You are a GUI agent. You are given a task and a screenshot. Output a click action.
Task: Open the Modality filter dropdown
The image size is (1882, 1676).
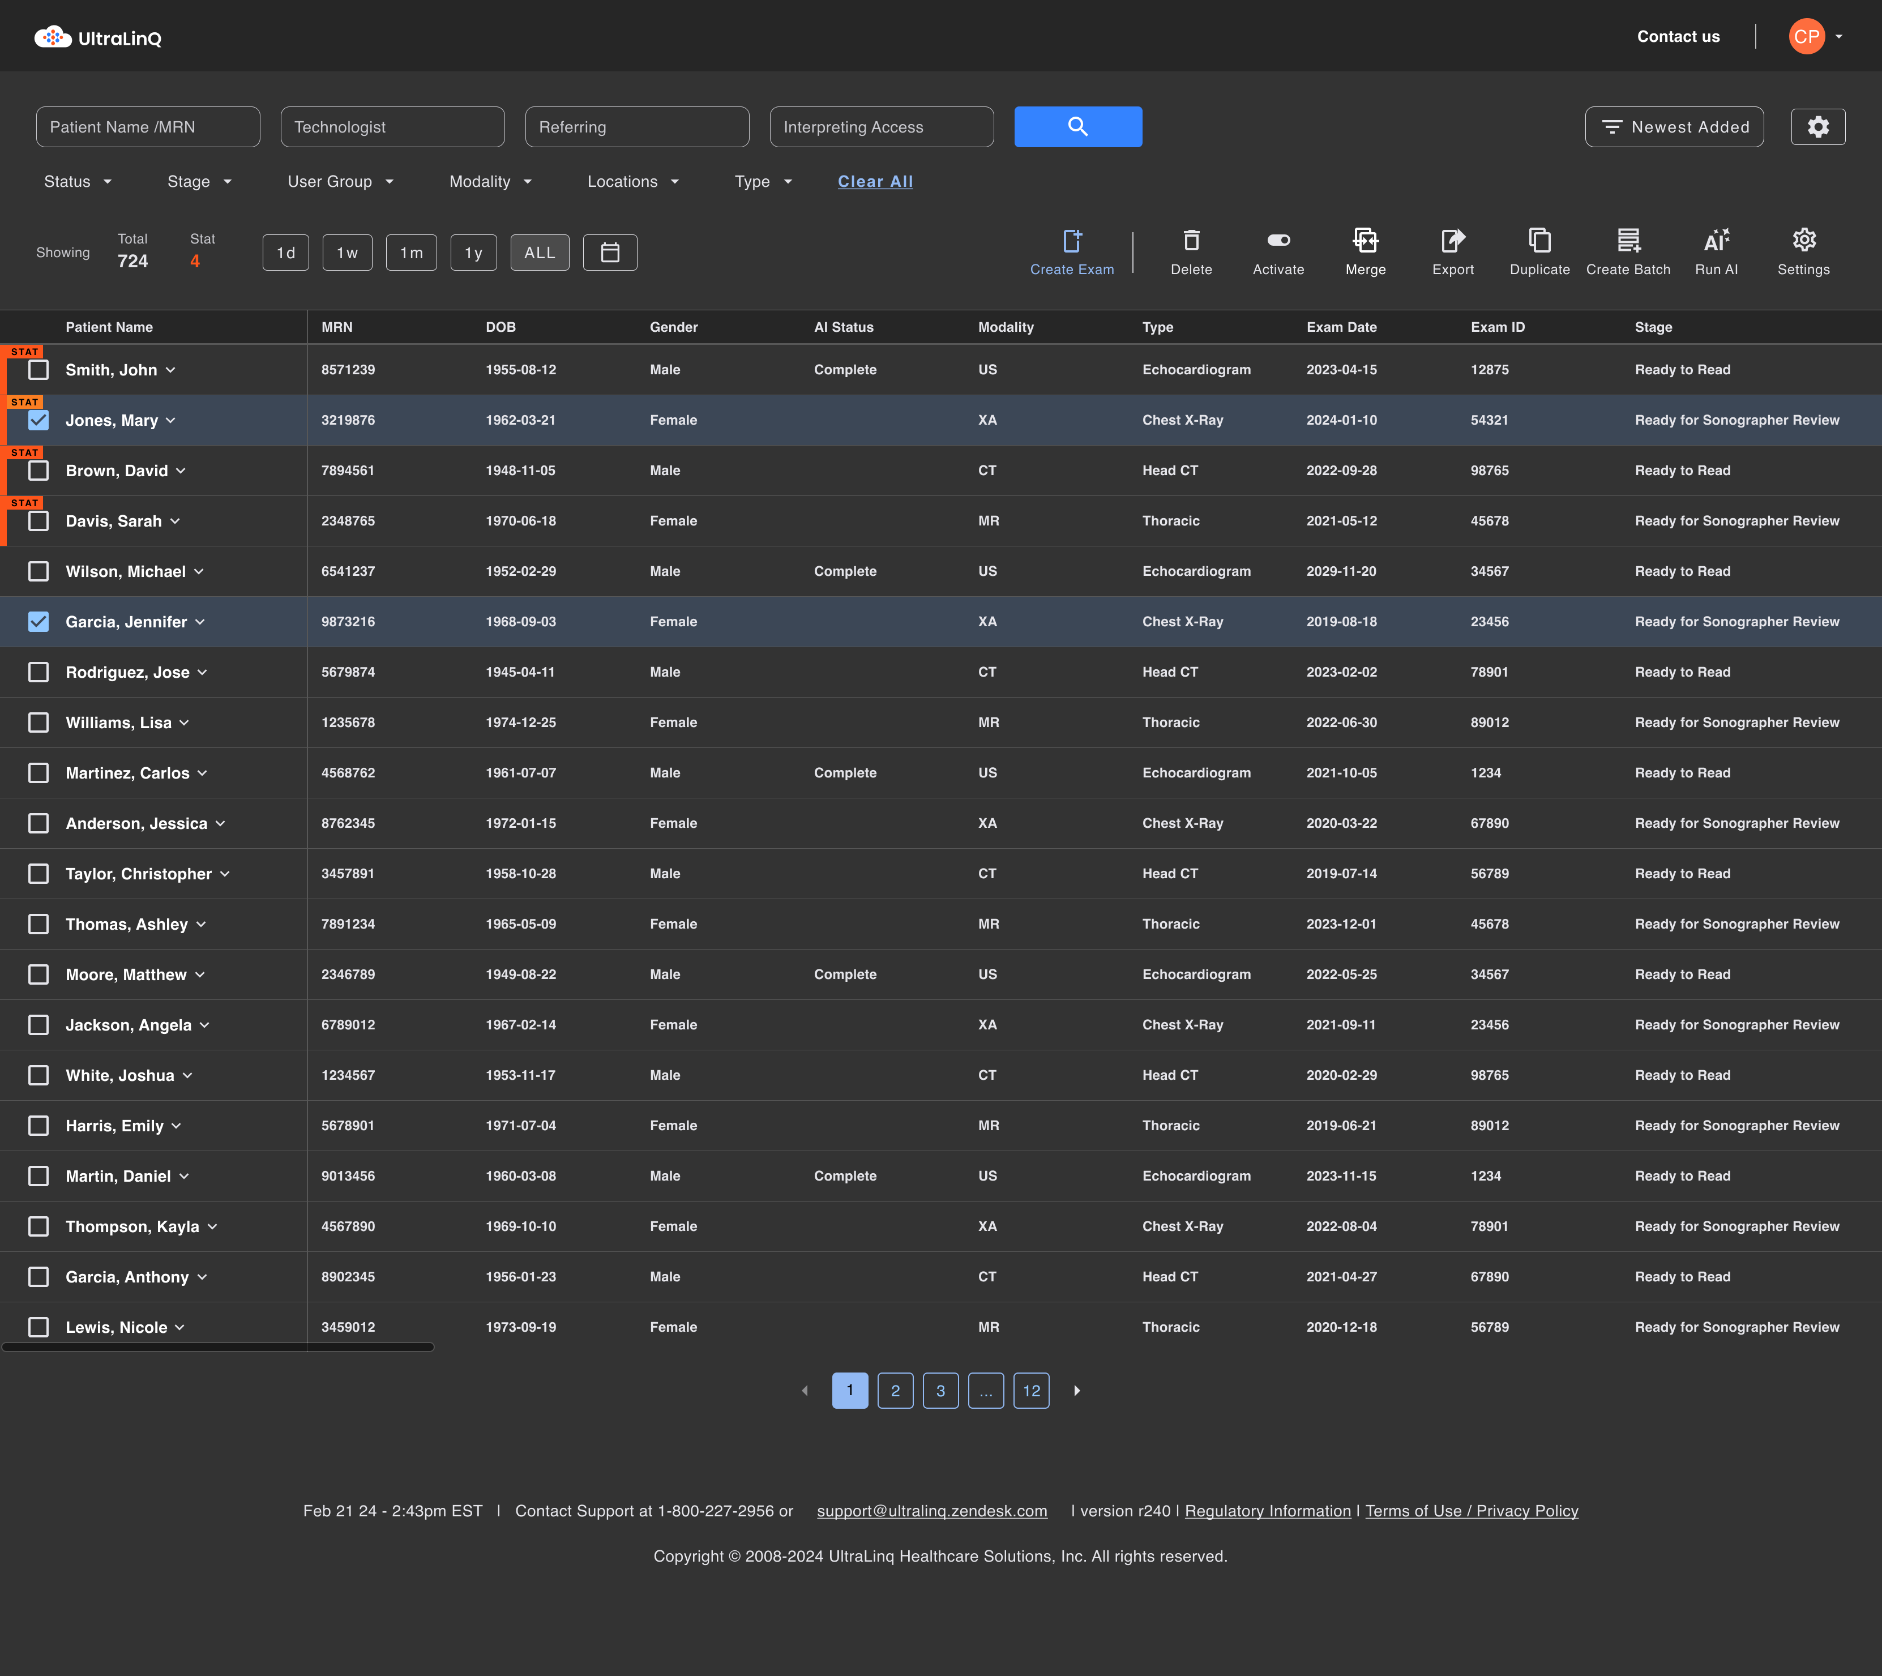pos(489,181)
